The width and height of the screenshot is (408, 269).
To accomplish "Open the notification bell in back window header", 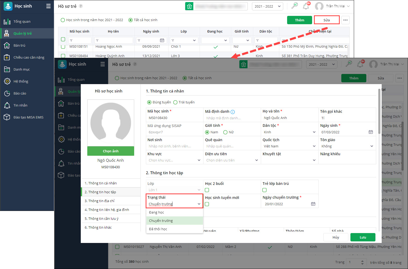I will (306, 6).
